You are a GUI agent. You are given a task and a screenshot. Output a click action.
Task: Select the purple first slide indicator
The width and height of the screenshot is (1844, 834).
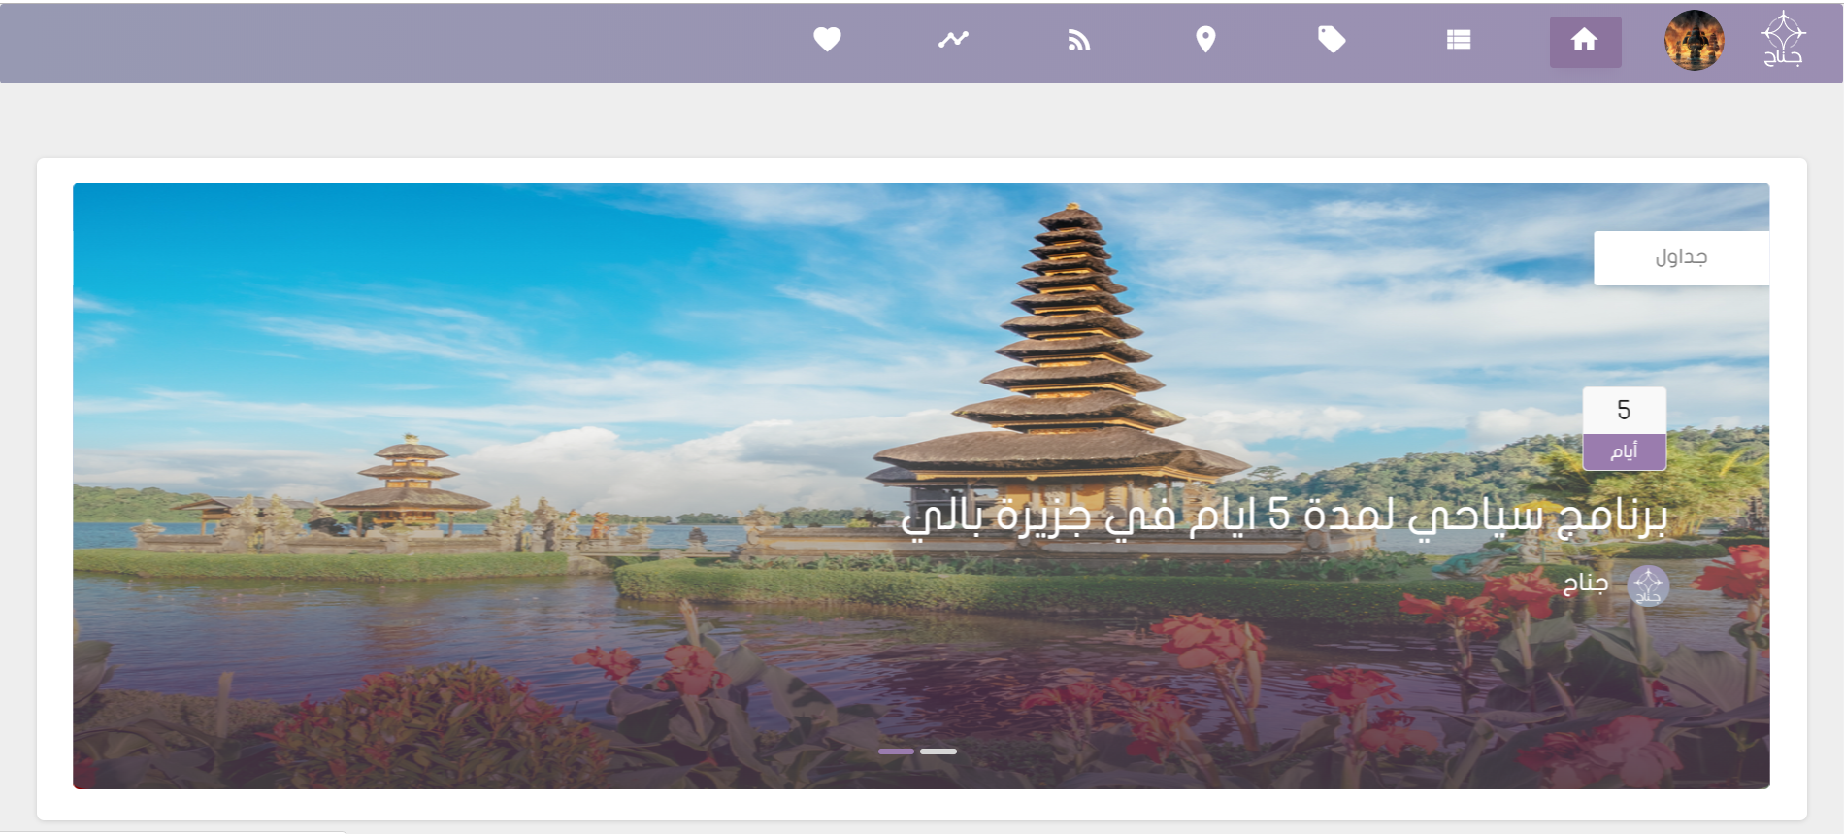(896, 751)
